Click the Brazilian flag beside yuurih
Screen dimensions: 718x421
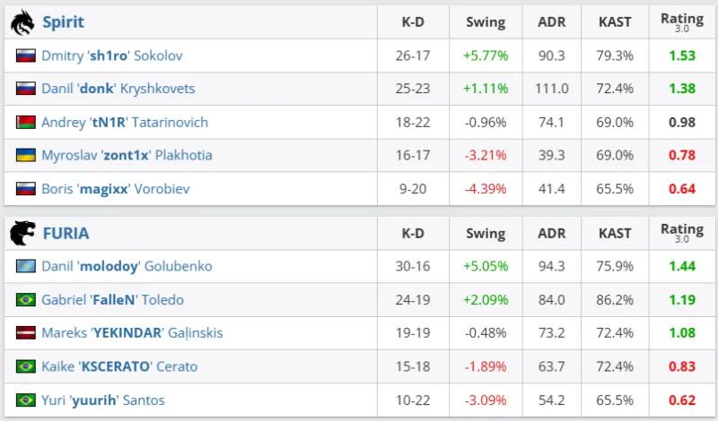[x=26, y=400]
